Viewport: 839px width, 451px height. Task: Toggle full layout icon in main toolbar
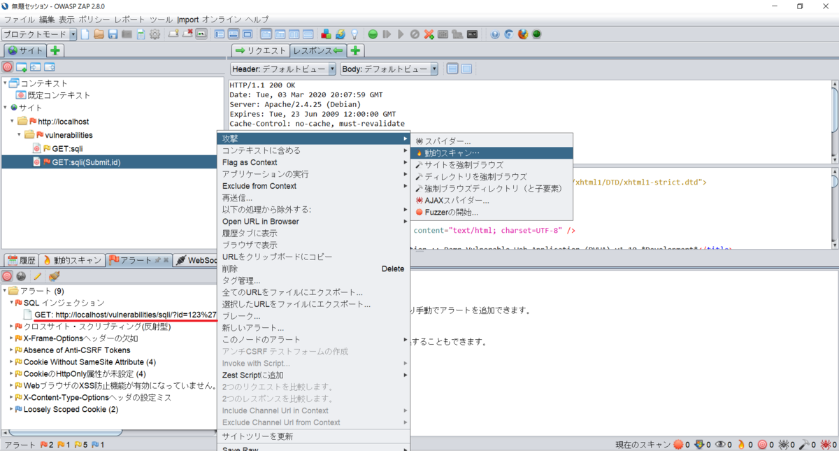247,34
